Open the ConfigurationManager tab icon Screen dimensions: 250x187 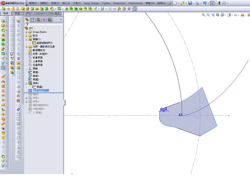(x=38, y=20)
